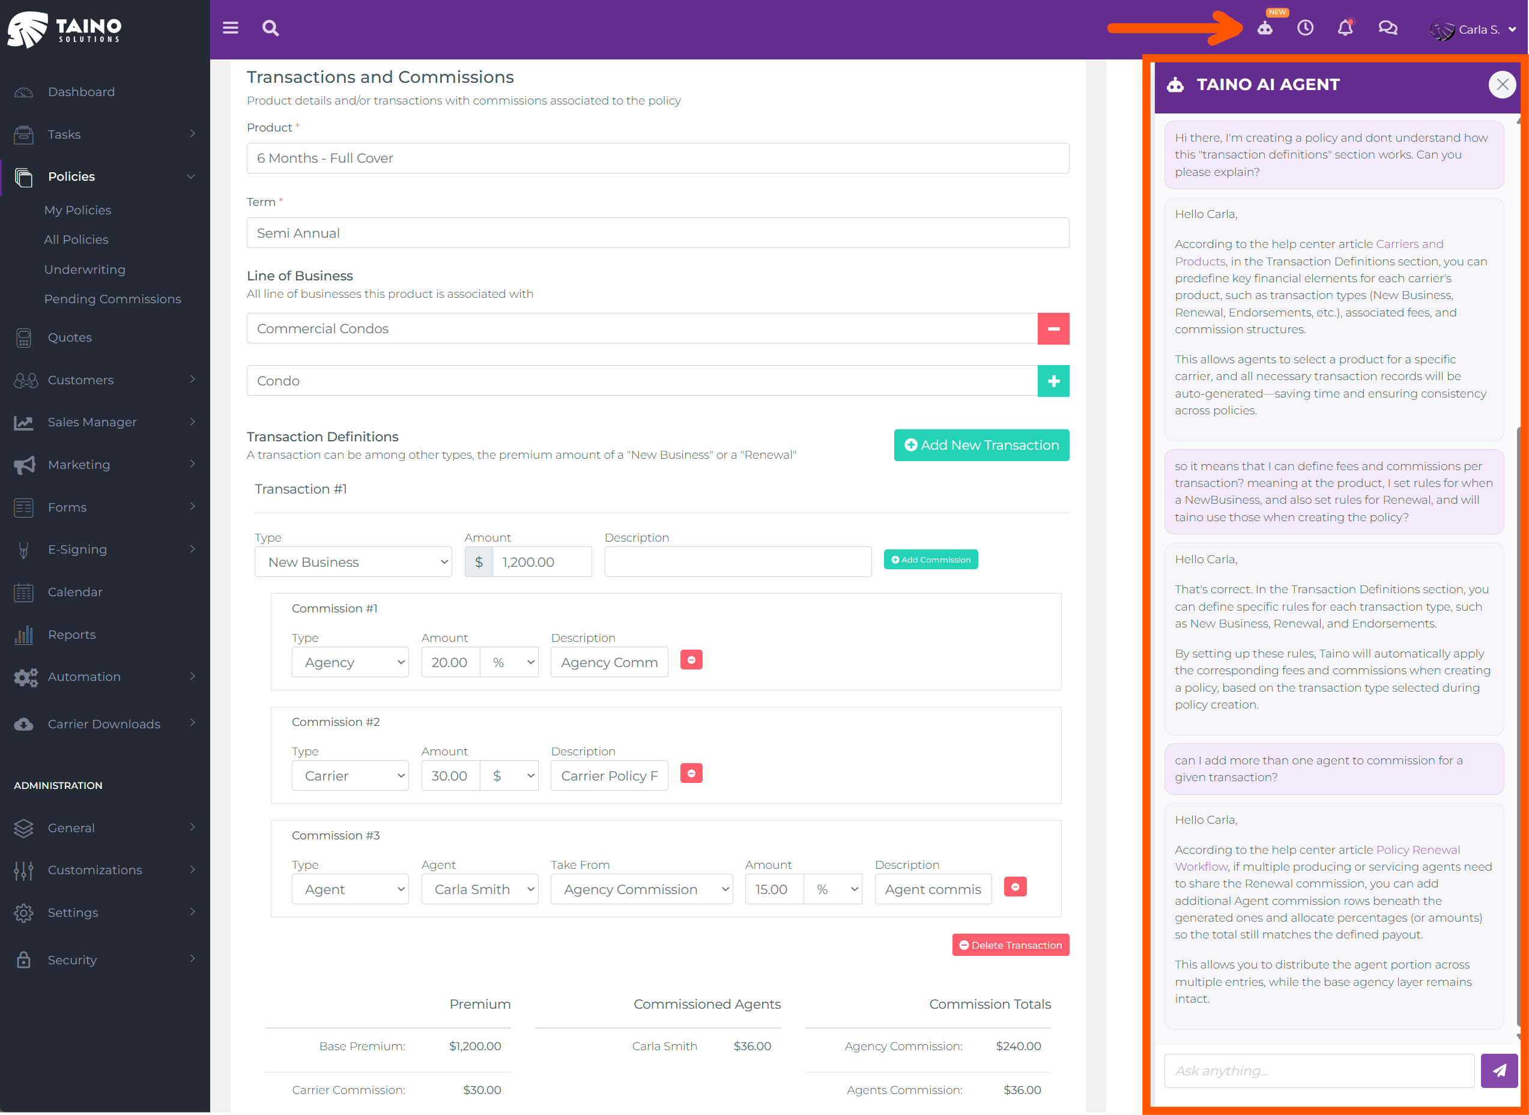Image resolution: width=1529 pixels, height=1115 pixels.
Task: Click the Add New Transaction button
Action: tap(981, 445)
